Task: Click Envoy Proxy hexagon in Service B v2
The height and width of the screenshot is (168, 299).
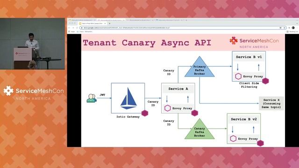Action: click(x=233, y=139)
